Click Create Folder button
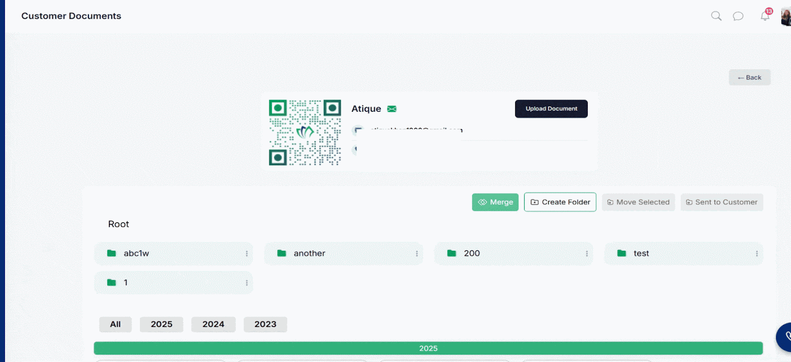 (560, 202)
